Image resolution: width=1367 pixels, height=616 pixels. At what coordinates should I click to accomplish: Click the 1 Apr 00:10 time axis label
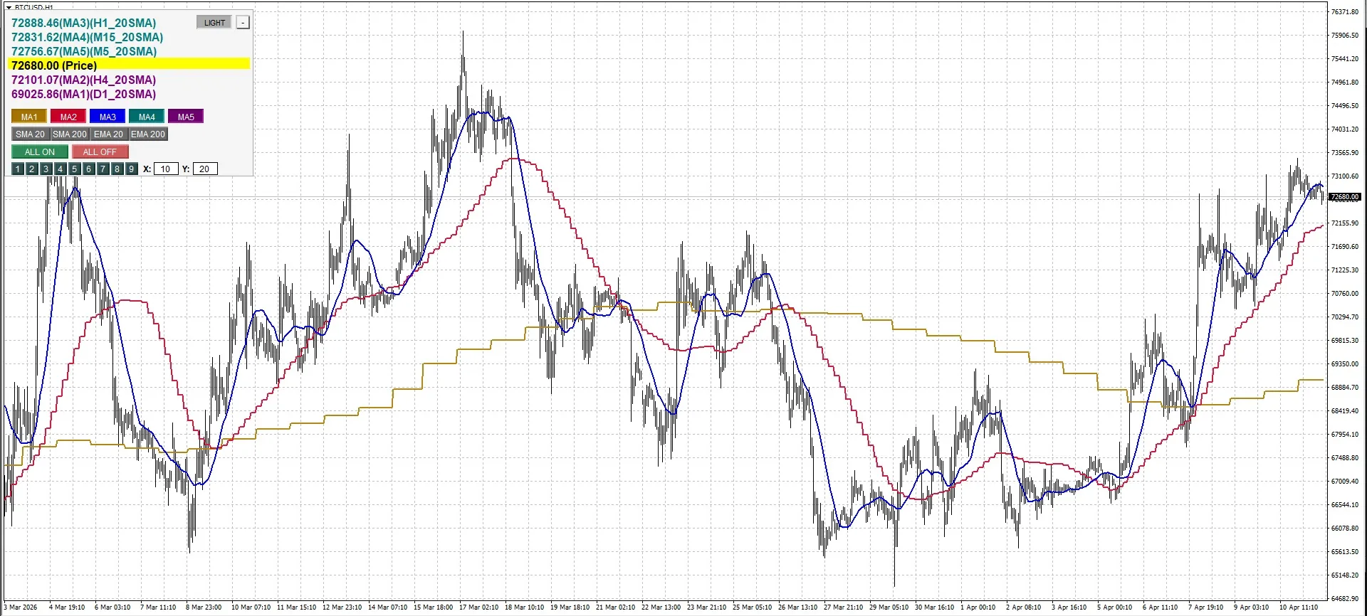click(x=978, y=607)
